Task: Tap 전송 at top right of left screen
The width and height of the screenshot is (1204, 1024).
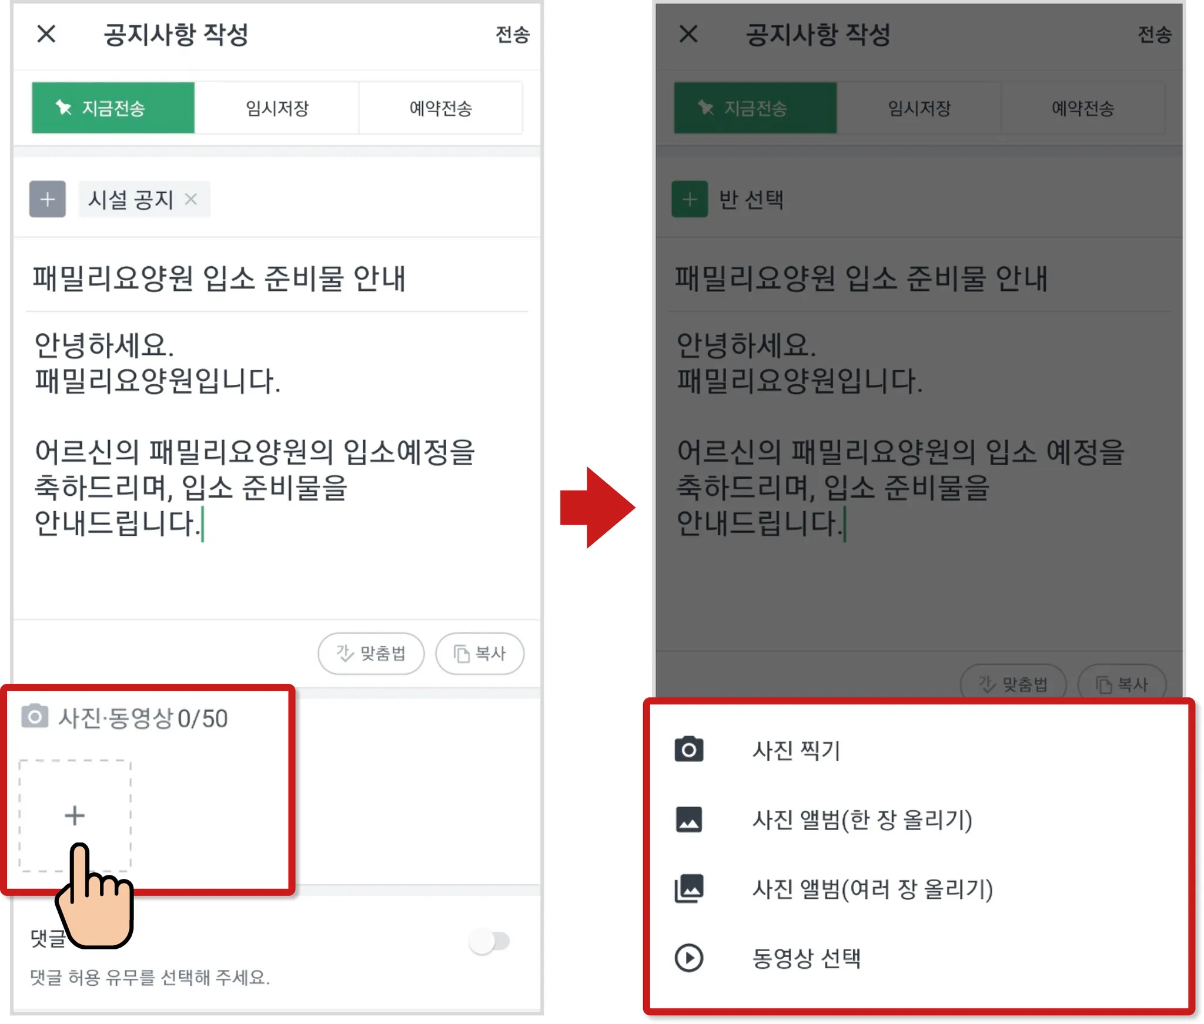Action: [513, 35]
